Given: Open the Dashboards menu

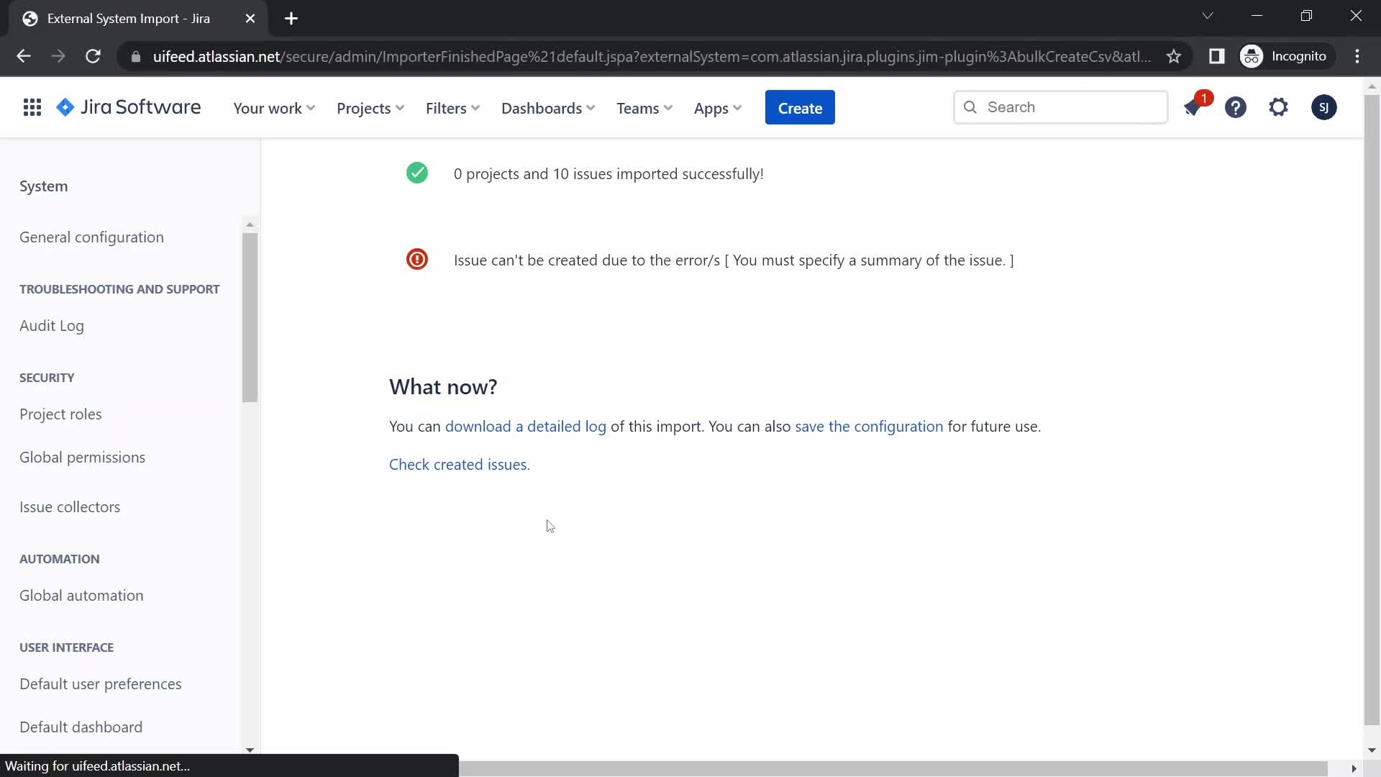Looking at the screenshot, I should [548, 107].
